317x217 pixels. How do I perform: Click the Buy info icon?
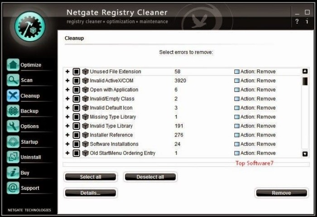pos(13,173)
